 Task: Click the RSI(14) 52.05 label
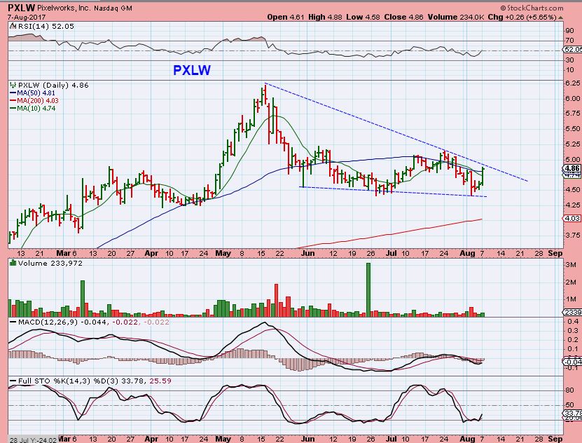pyautogui.click(x=45, y=26)
